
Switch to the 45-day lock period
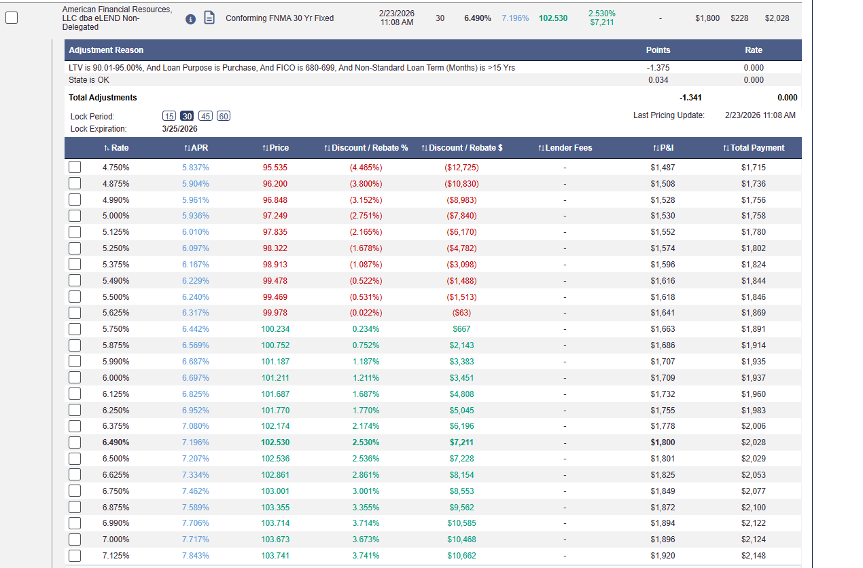point(205,116)
